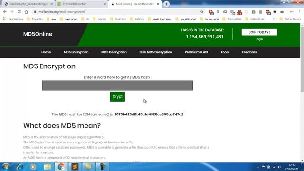
Task: Open the Feedback nav item
Action: pos(249,52)
